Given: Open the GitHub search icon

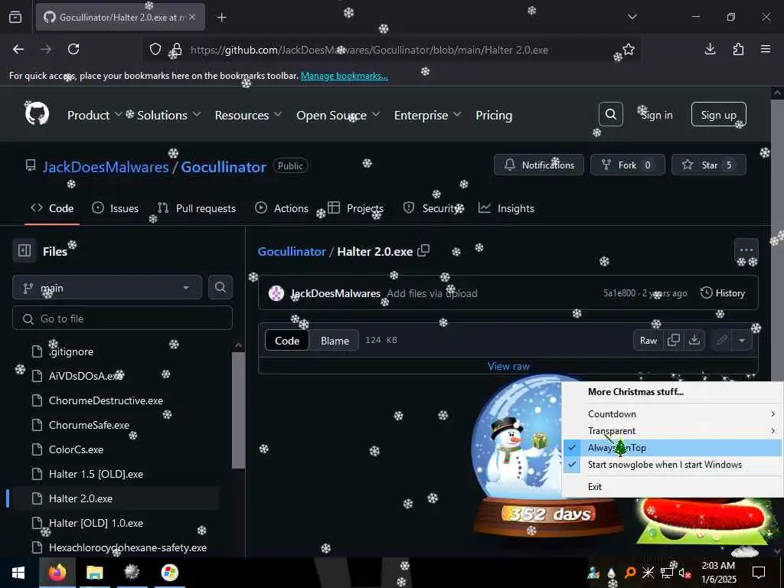Looking at the screenshot, I should click(610, 115).
